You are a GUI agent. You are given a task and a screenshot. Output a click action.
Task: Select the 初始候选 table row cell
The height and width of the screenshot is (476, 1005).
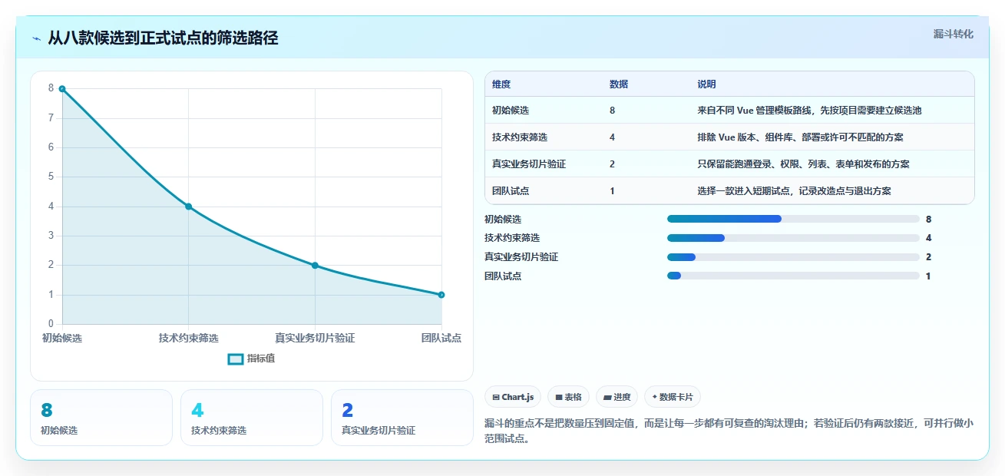(511, 111)
